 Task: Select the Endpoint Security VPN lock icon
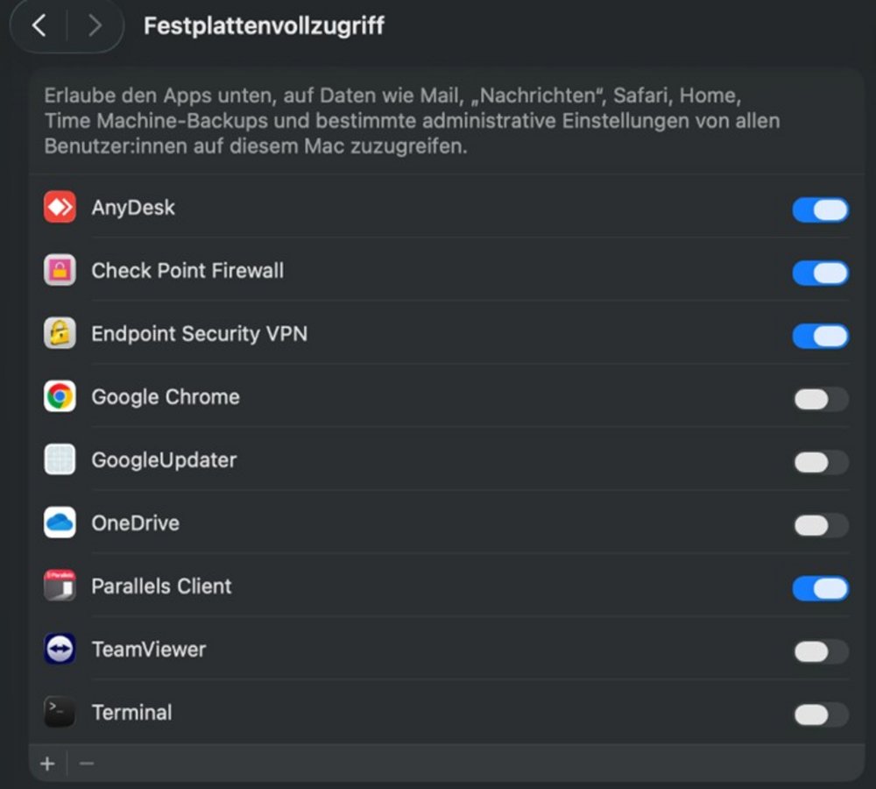tap(60, 334)
